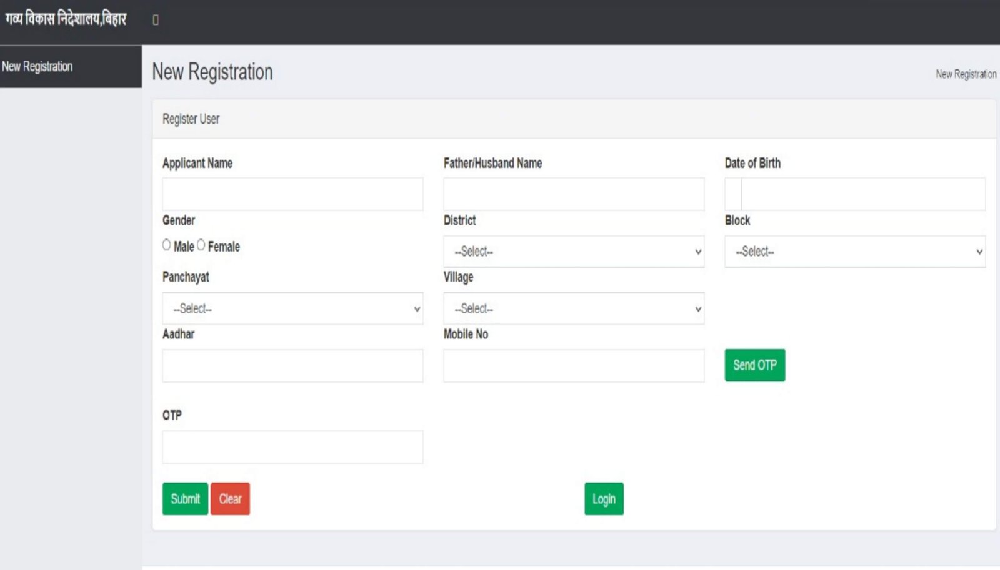Open the Panchayat select menu
1000x570 pixels.
tap(292, 308)
